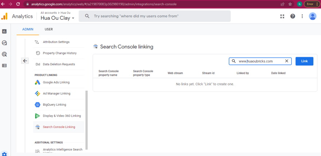This screenshot has width=321, height=156.
Task: Click the Admin gear icon
Action: click(4, 154)
